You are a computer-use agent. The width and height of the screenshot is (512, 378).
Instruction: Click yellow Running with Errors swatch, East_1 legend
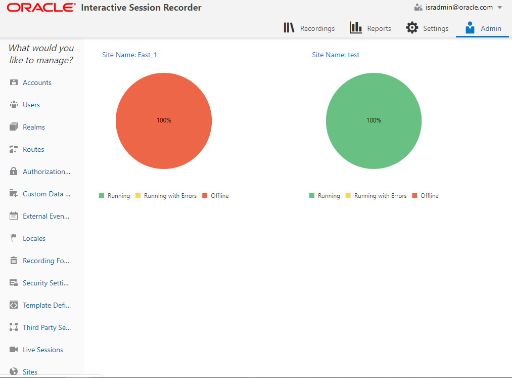138,195
